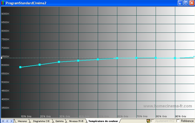Viewport: 195px width, 123px height.
Task: Click the 5000K axis label
Action: tap(5, 82)
